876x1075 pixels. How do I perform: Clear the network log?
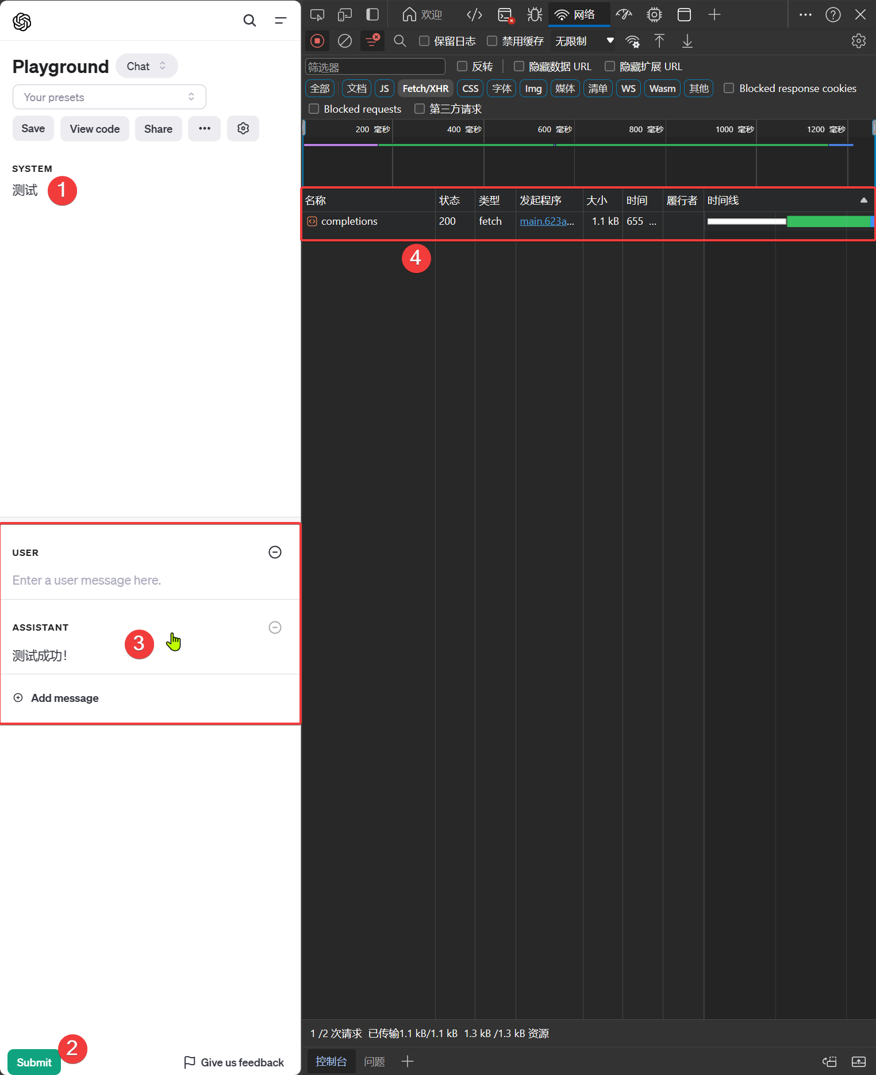point(345,41)
